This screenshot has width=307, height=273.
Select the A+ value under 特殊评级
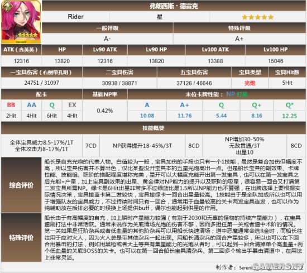tap(239, 39)
